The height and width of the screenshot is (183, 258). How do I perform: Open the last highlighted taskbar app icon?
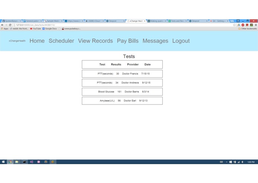pyautogui.click(x=53, y=162)
